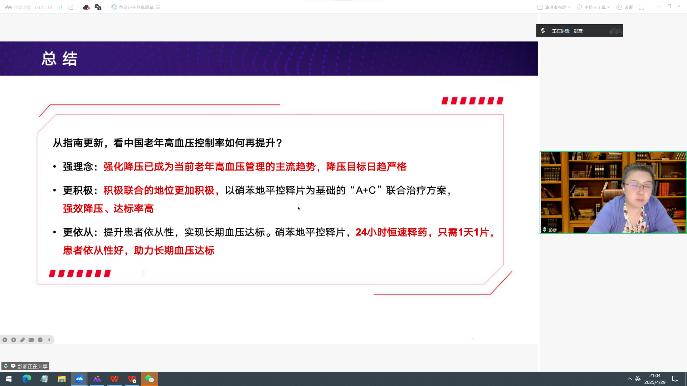Go to previous slide with the back arrow
687x386 pixels.
5,340
